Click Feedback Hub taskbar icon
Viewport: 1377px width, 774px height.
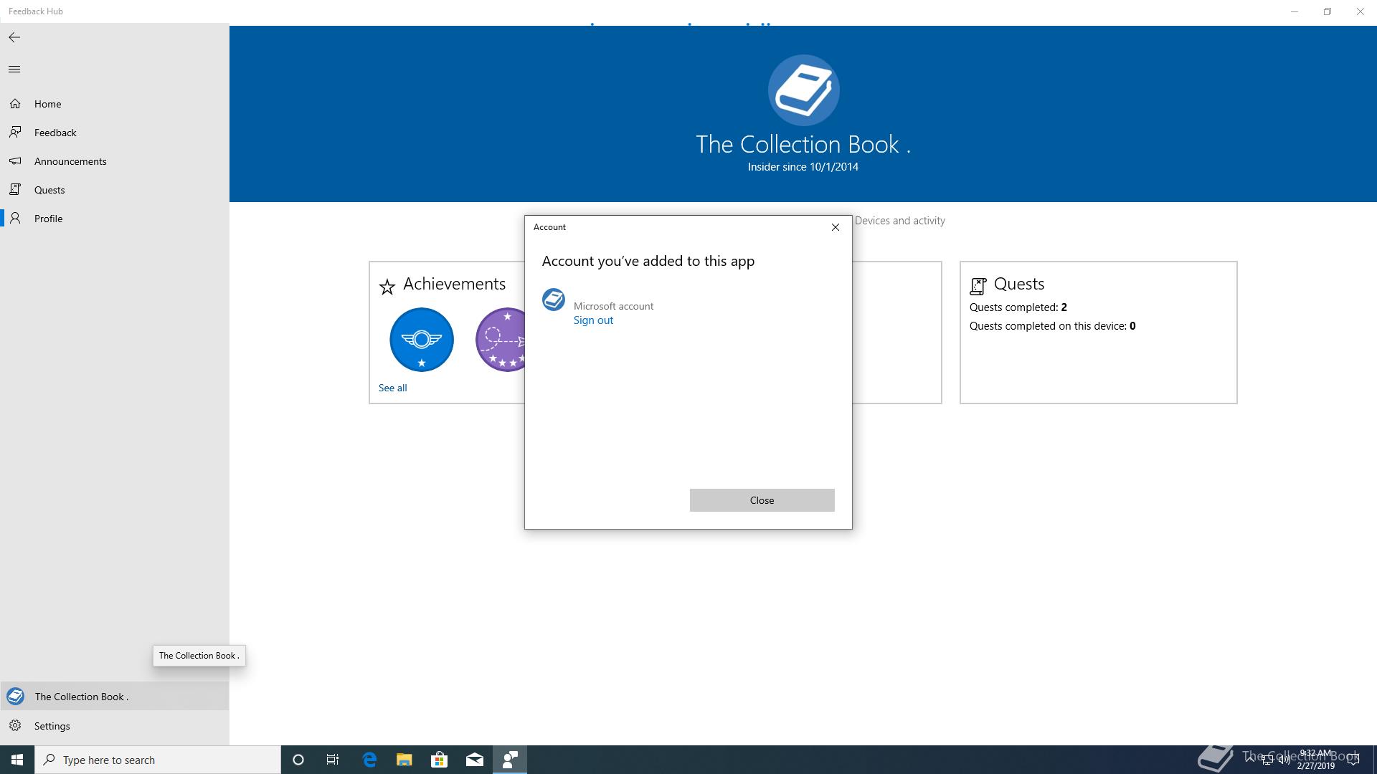[510, 760]
